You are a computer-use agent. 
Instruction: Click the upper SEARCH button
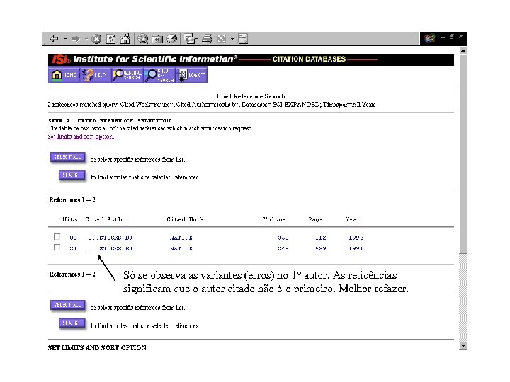(x=72, y=175)
